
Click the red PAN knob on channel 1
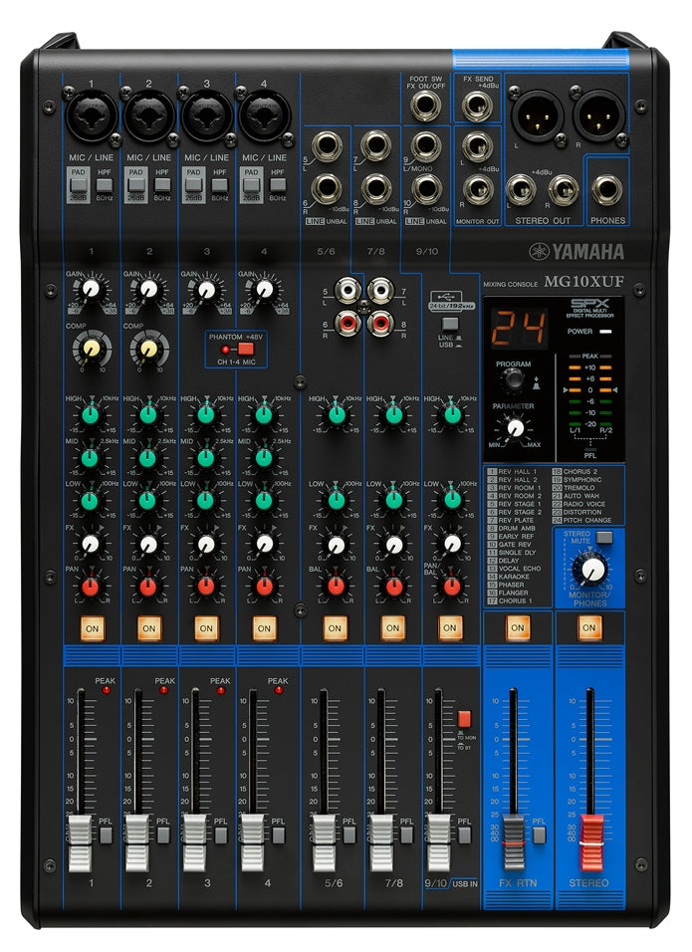91,587
